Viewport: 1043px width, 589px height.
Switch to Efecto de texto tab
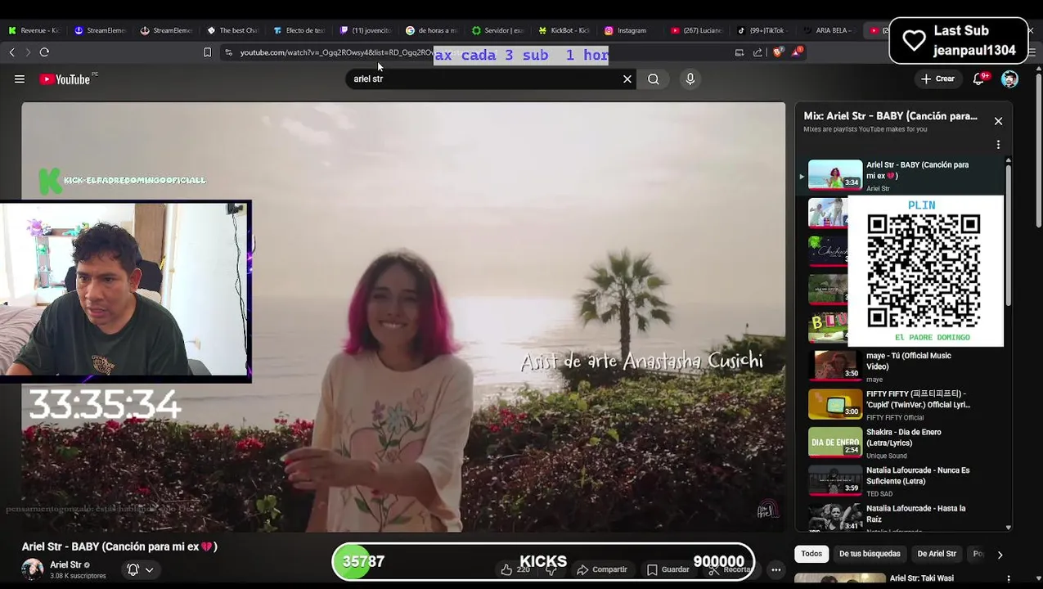tap(299, 30)
